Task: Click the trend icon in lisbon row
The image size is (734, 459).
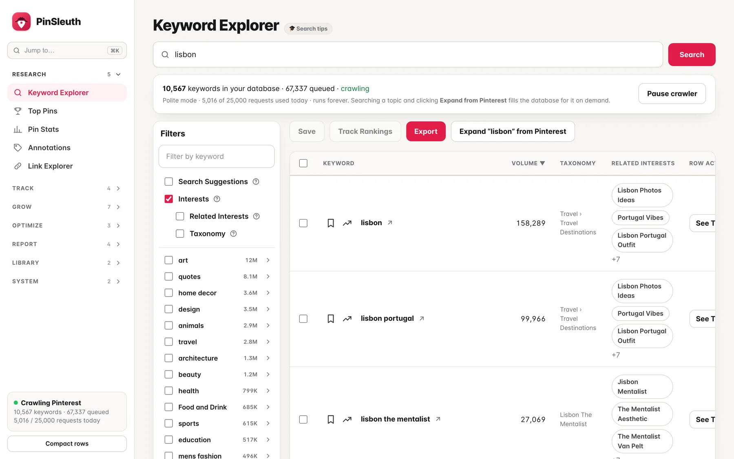Action: tap(347, 223)
